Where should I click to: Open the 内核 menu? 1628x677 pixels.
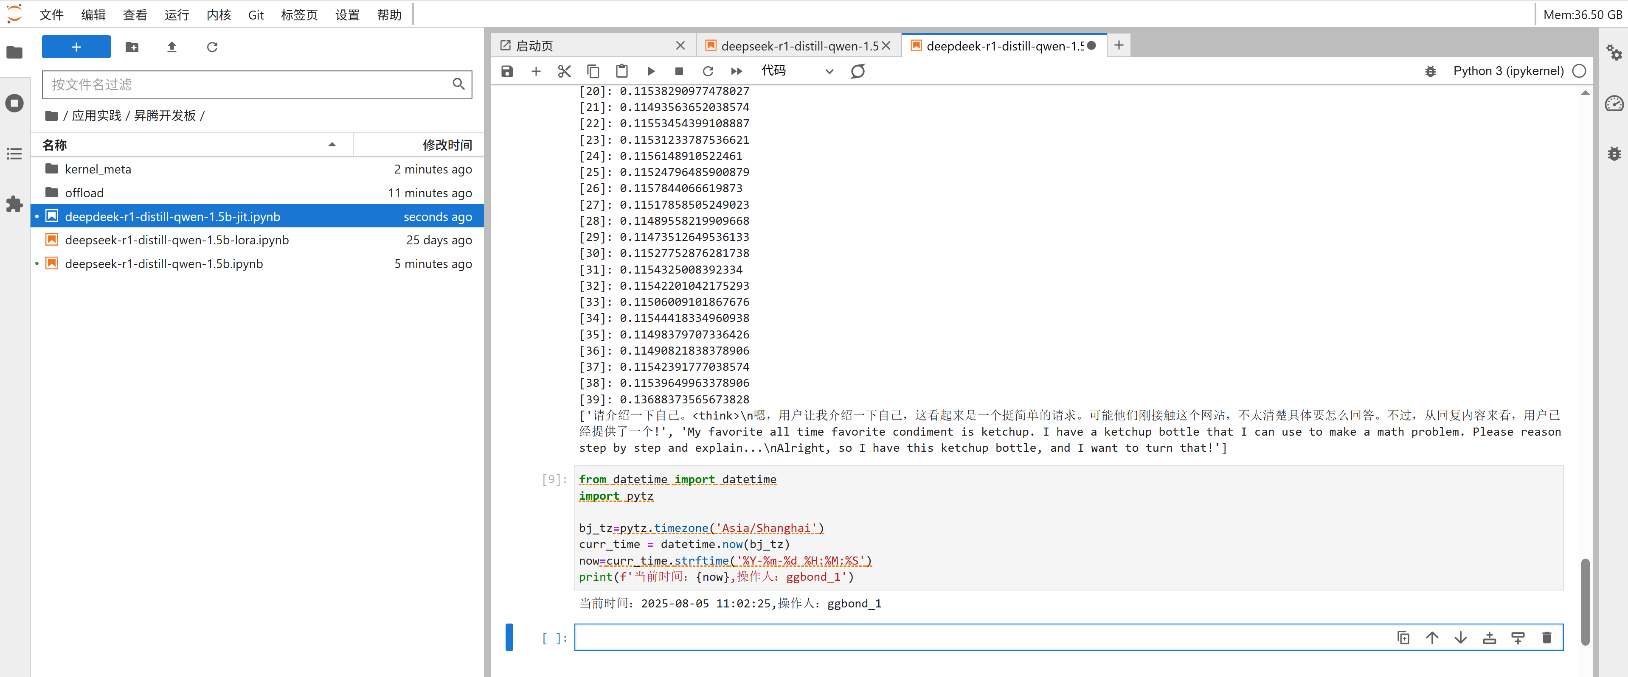[219, 14]
